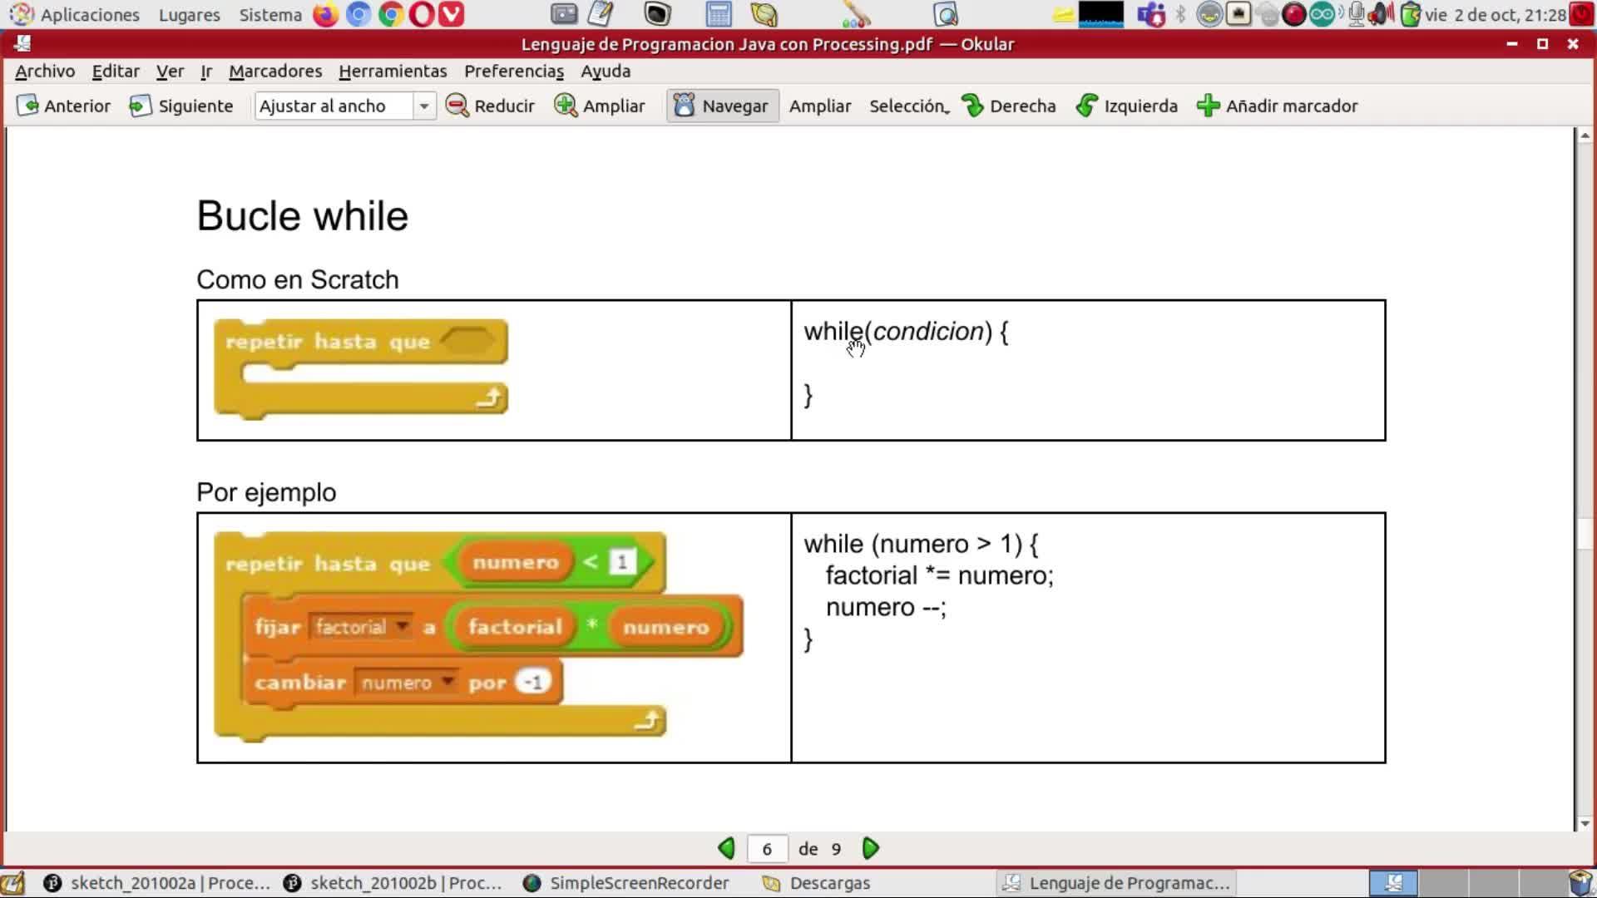Go to previous page with Anterior icon

27,106
